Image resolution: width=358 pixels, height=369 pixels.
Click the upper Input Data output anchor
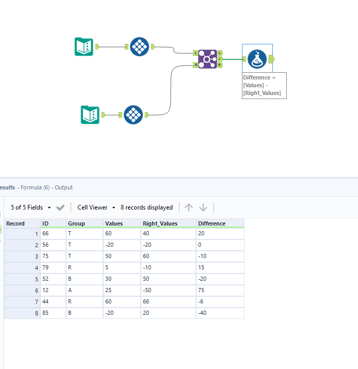pyautogui.click(x=97, y=46)
